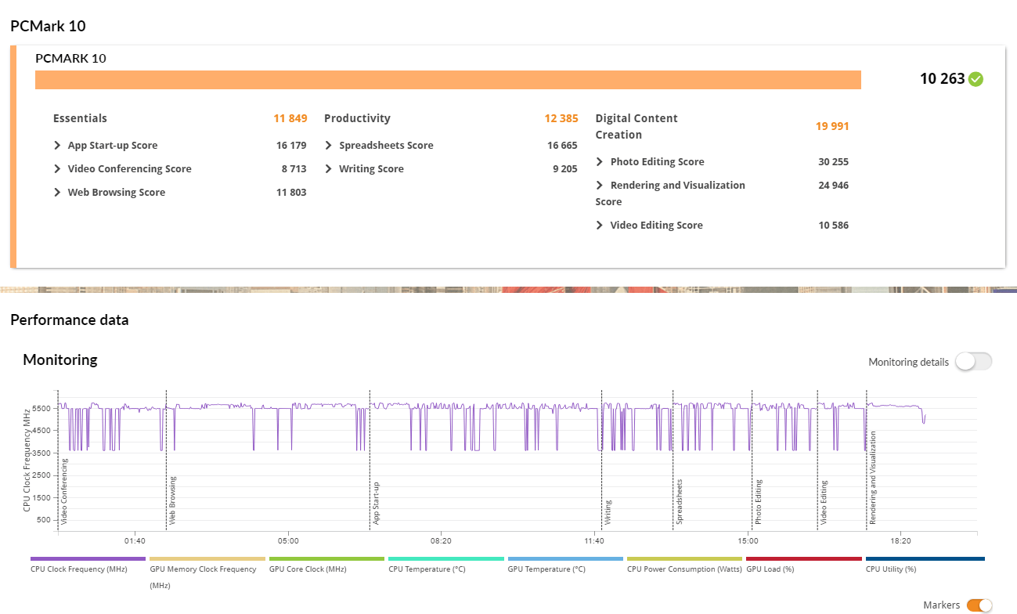
Task: Toggle GPU Load legend swatch
Action: pos(804,559)
